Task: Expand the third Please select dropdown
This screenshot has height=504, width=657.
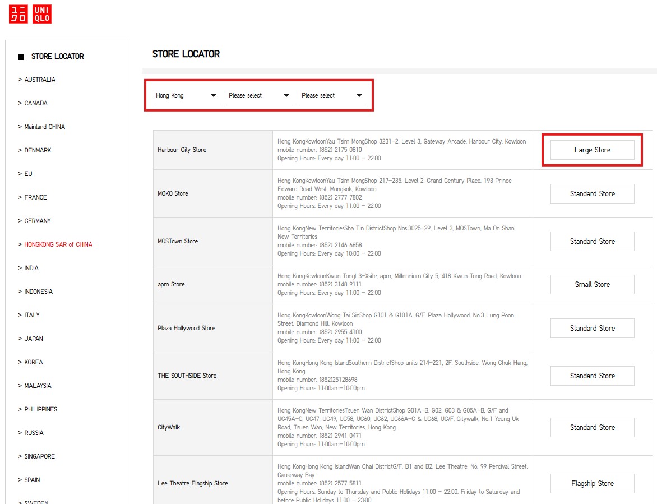Action: pyautogui.click(x=332, y=95)
